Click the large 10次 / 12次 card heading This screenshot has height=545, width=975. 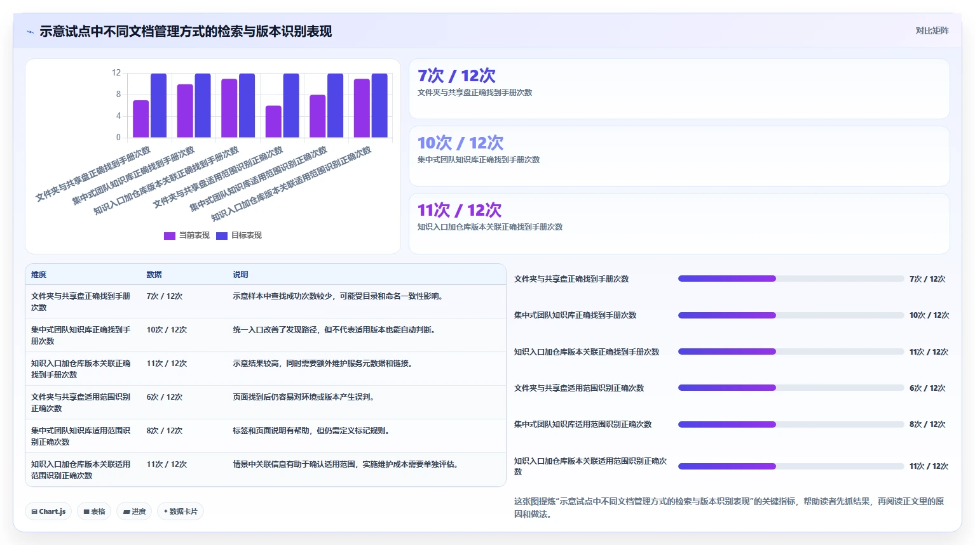point(460,143)
